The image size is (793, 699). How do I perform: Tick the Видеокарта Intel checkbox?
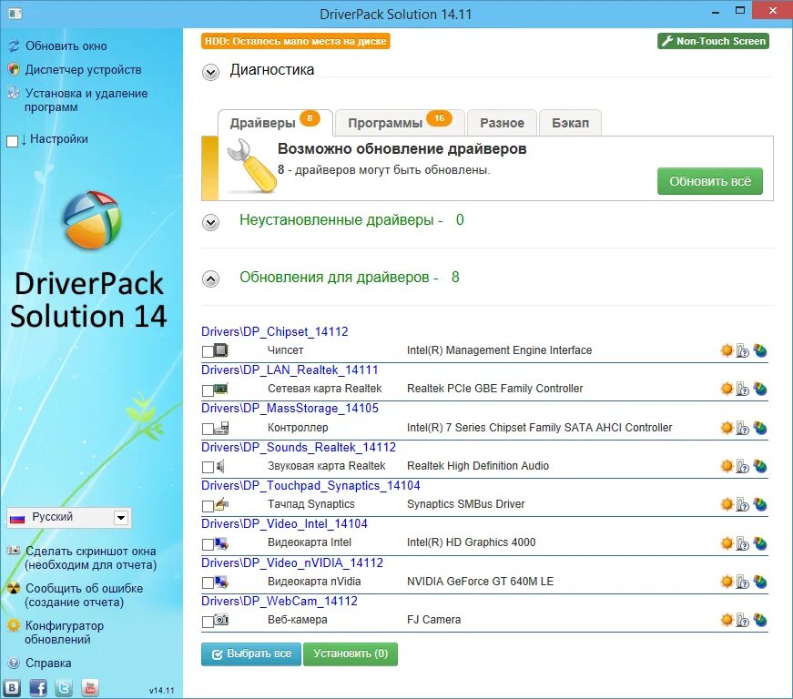pos(208,544)
